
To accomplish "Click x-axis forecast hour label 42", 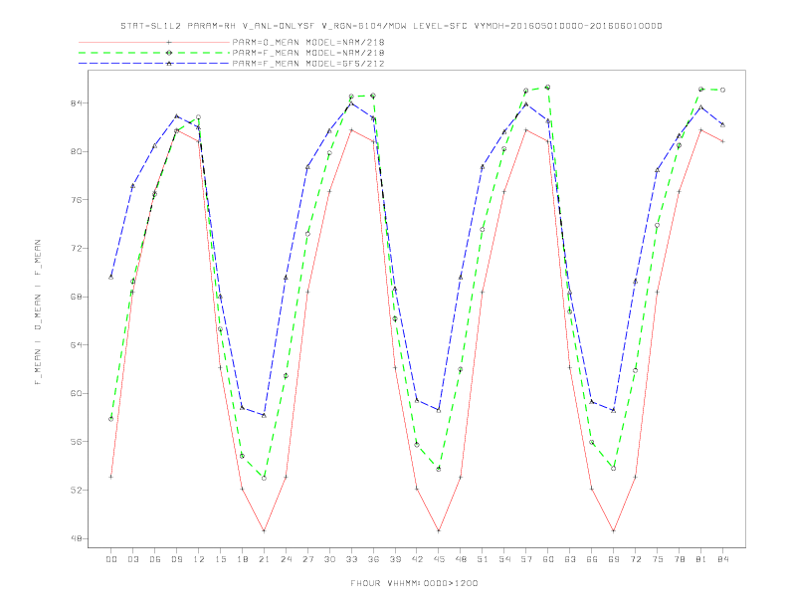I will 417,559.
